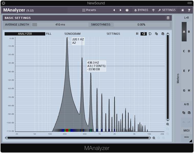The height and width of the screenshot is (153, 194).
Task: Open the L+R channel selector
Action: pyautogui.click(x=186, y=18)
